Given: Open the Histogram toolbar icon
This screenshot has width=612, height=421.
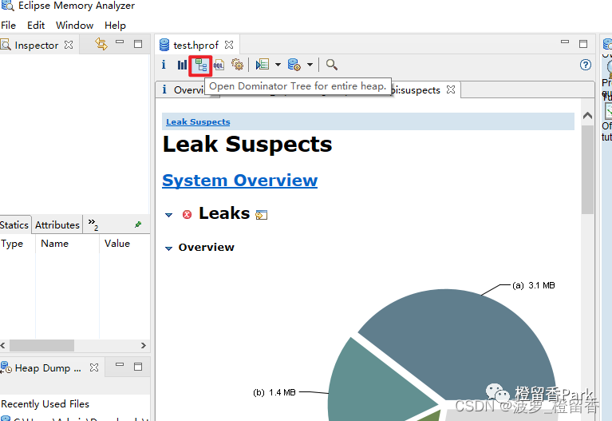Looking at the screenshot, I should click(182, 65).
